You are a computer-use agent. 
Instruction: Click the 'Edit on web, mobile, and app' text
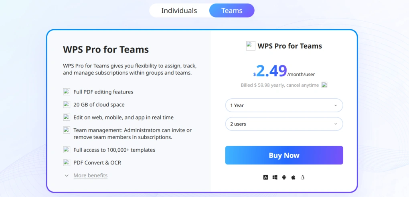click(124, 118)
